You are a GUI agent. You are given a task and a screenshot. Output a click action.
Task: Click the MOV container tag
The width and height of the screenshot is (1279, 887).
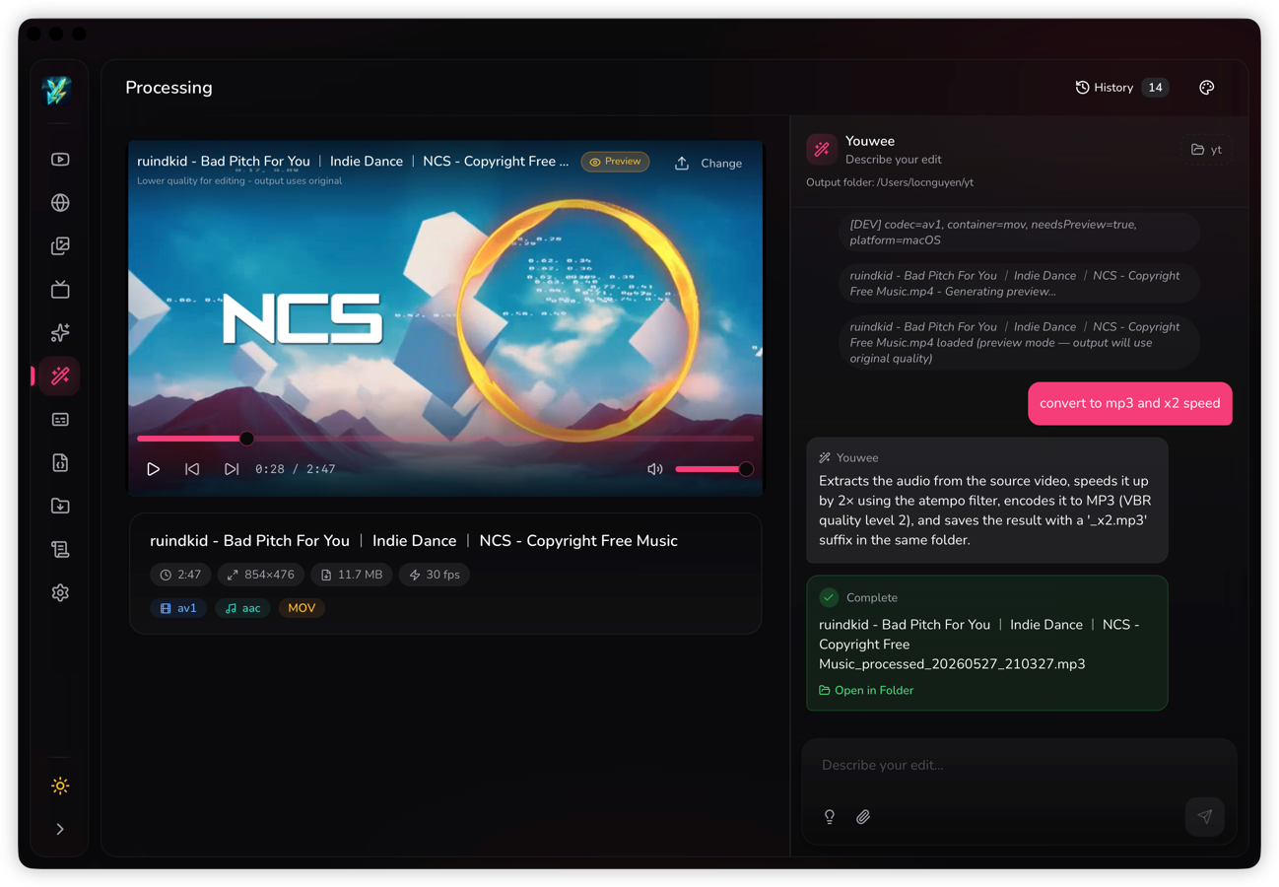(302, 608)
